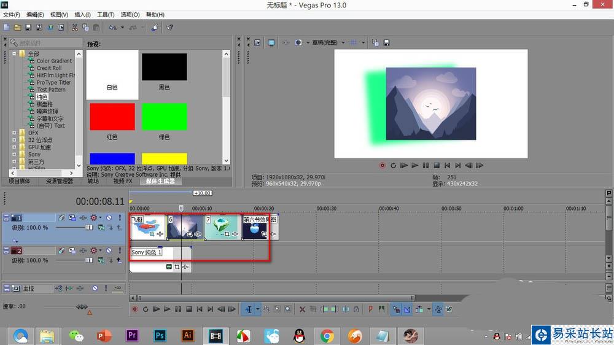
Task: Switch to the 项目媒体 tab
Action: click(19, 181)
